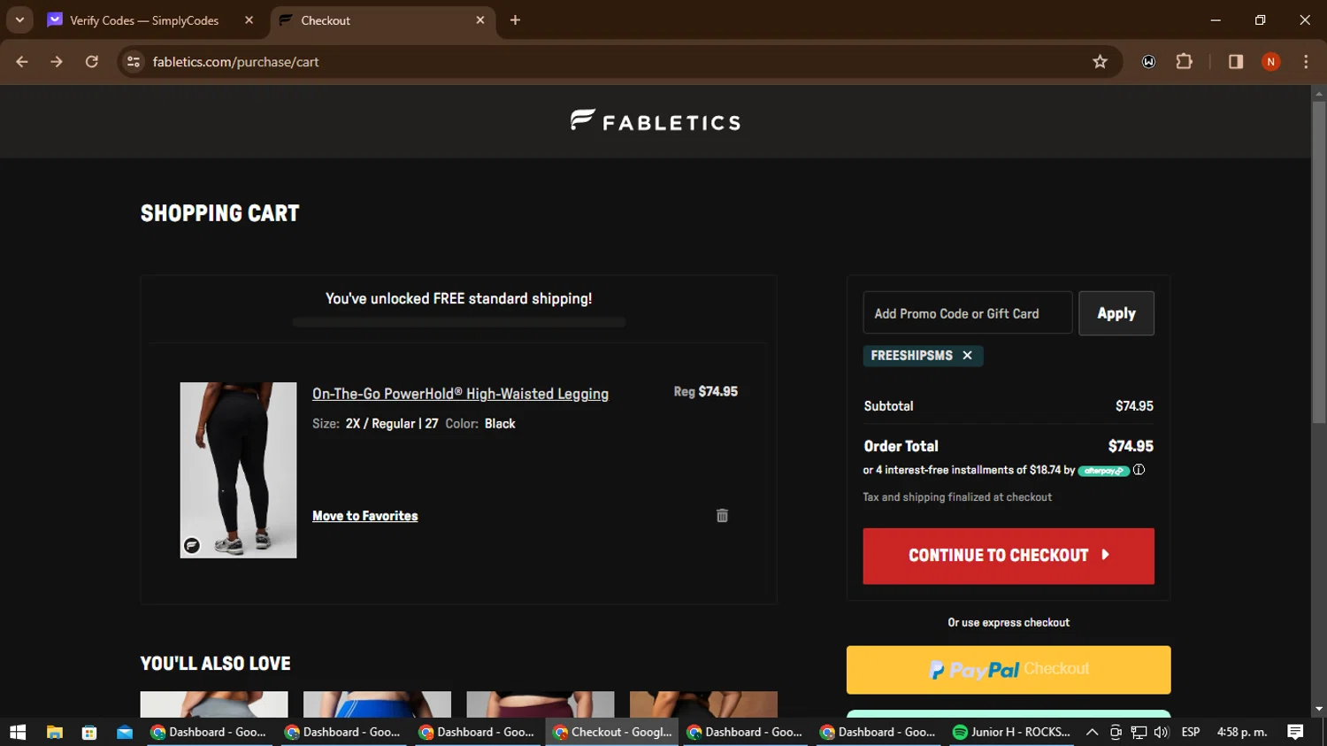Screen dimensions: 1327x746
Task: Open the Windows Start menu
Action: 18,732
